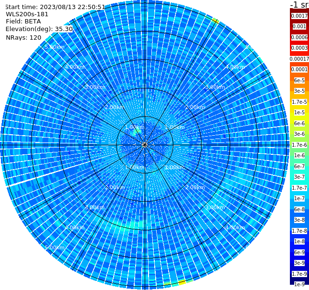Screen dimensions: 309x290
Task: Select the 0.0006 colorbar tick
Action: pyautogui.click(x=299, y=37)
